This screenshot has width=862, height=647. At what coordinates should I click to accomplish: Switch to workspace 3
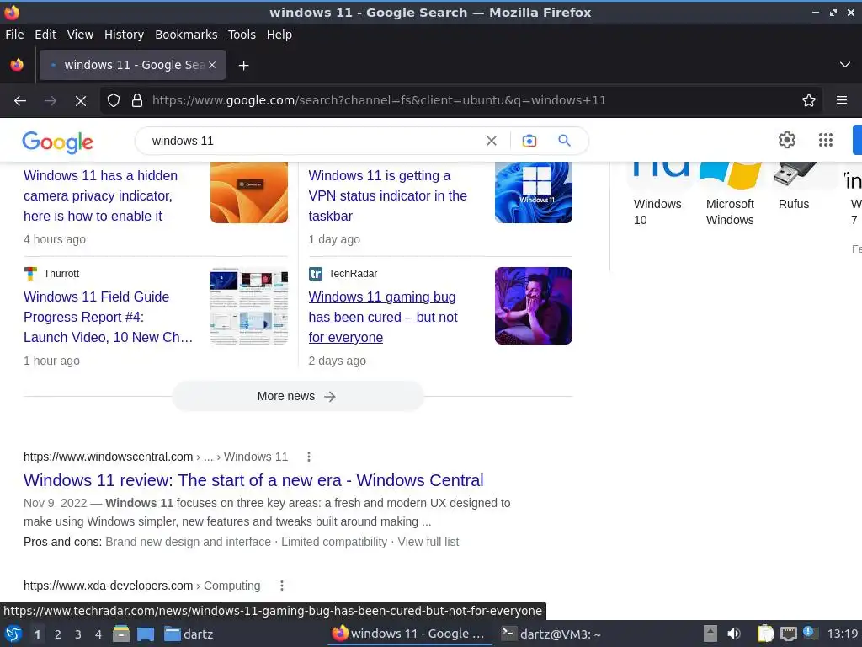click(78, 634)
